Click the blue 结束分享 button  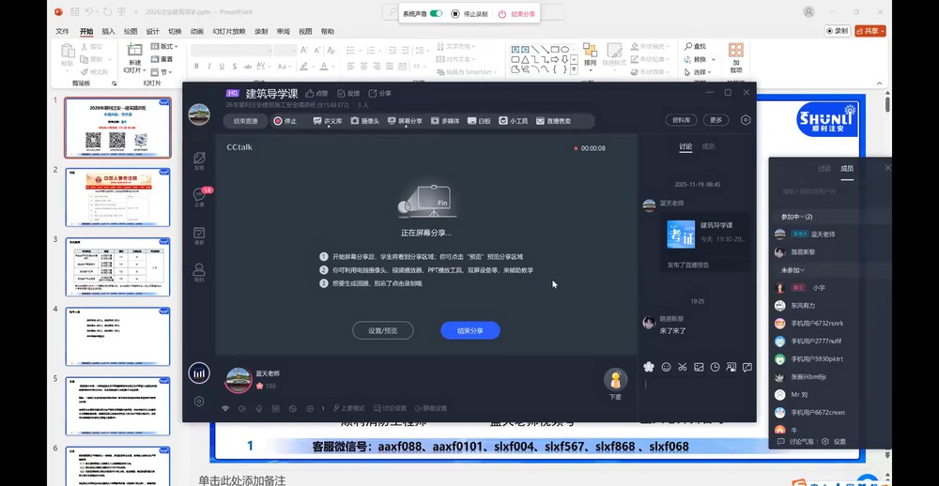[x=470, y=330]
